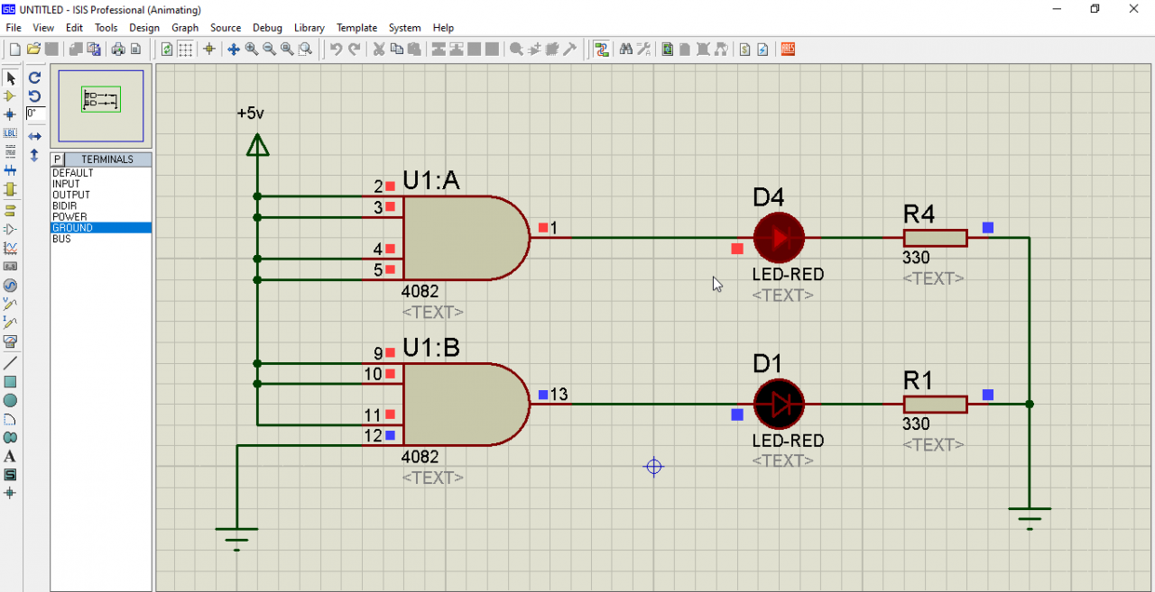Select the Subcircuit mode tool

(x=11, y=189)
